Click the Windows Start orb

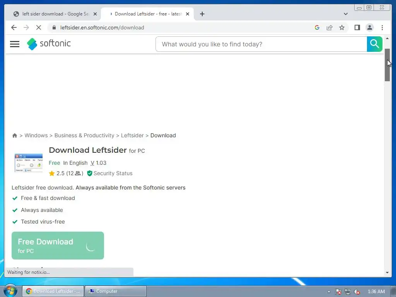10,291
